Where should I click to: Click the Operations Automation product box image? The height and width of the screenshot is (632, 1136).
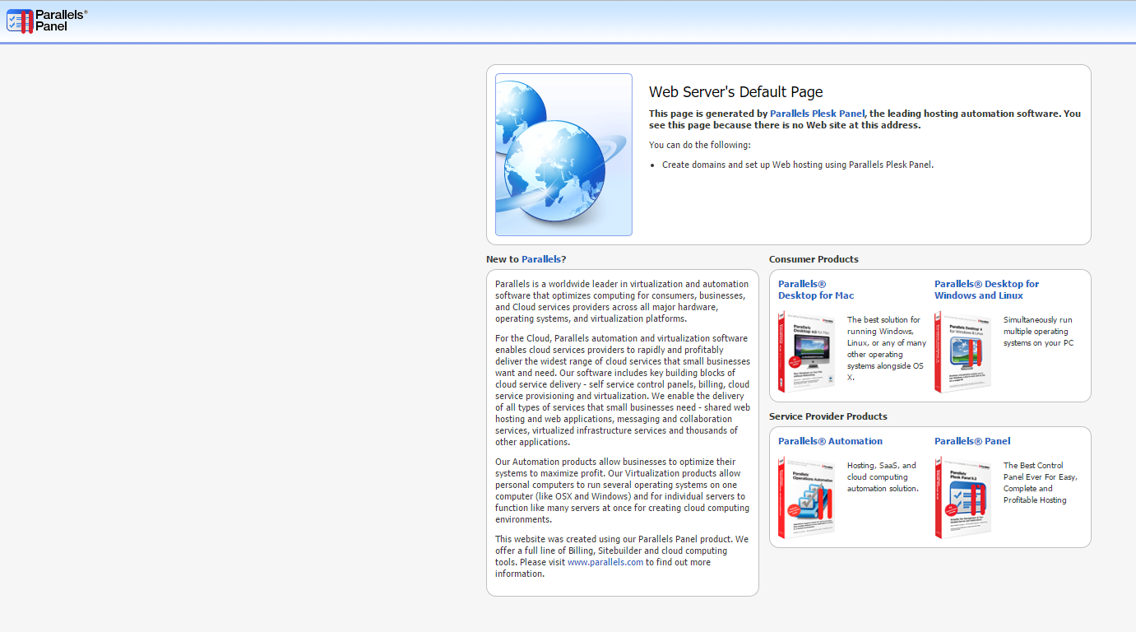tap(807, 497)
